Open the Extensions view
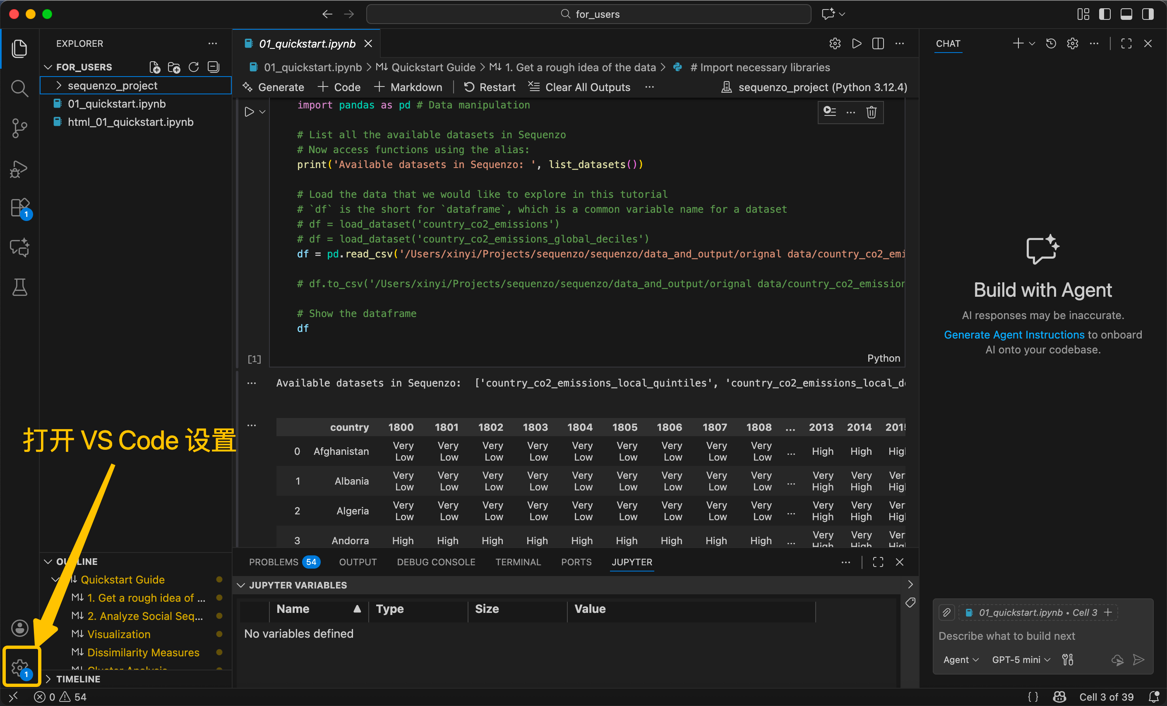The image size is (1167, 706). (19, 207)
